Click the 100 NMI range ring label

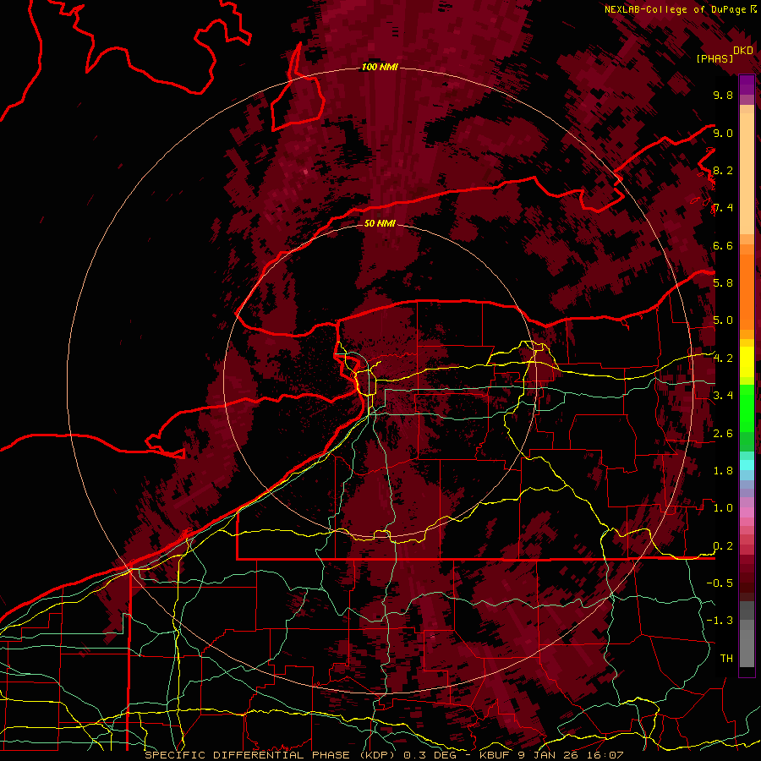(x=380, y=67)
